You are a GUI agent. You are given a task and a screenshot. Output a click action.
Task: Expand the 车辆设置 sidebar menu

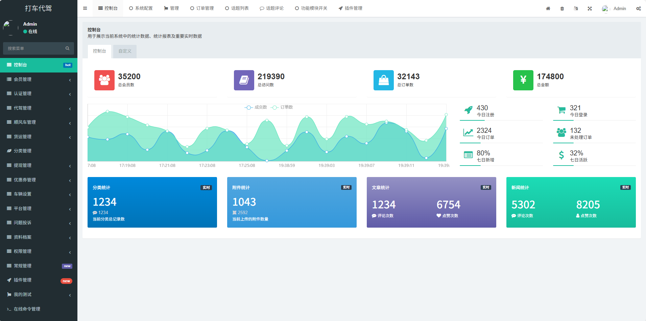(39, 194)
